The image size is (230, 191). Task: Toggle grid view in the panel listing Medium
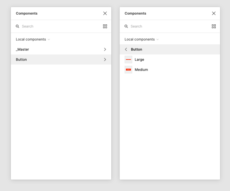click(x=214, y=26)
